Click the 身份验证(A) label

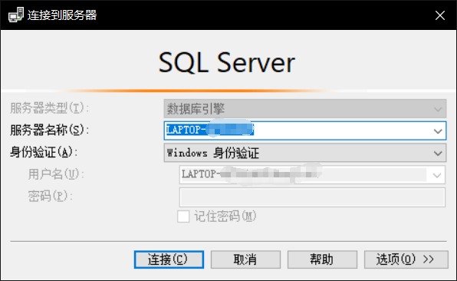point(44,152)
